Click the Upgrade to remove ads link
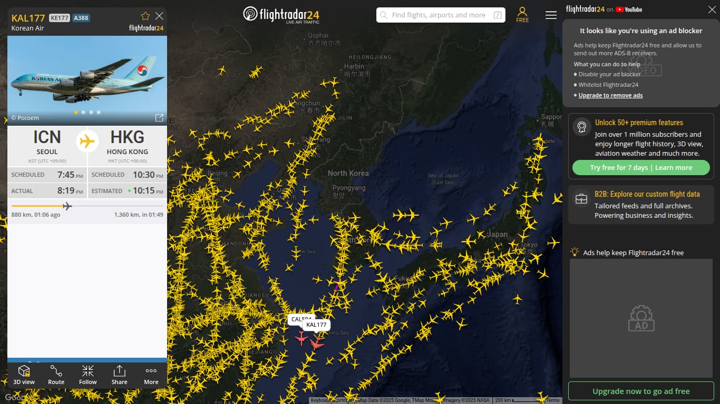 pyautogui.click(x=610, y=95)
